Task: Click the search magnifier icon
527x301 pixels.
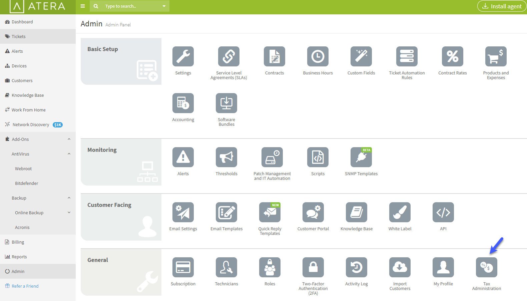Action: tap(96, 6)
